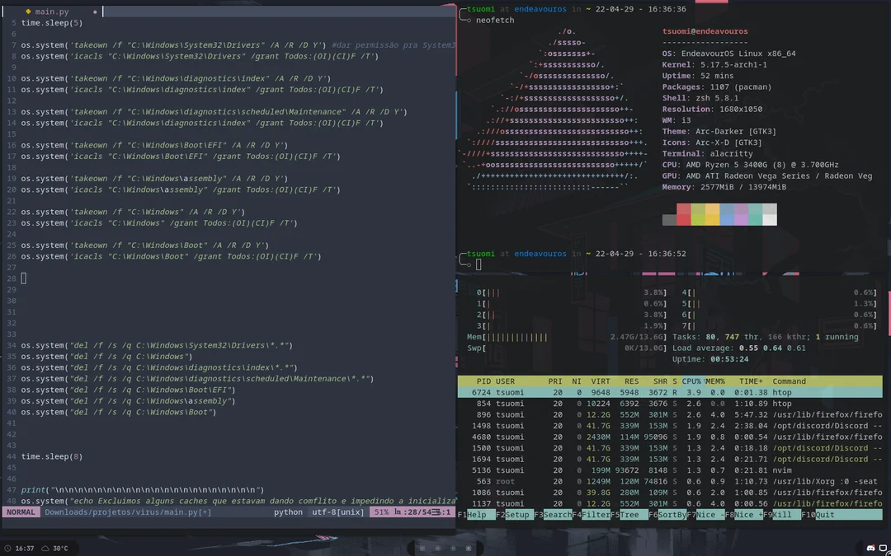
Task: Open the htop Setup screen via F2Setup
Action: tap(514, 514)
